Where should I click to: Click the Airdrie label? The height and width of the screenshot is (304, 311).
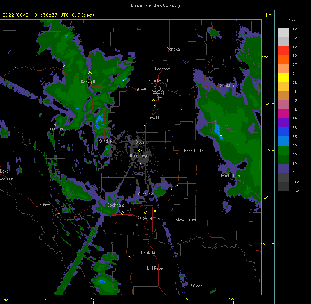click(x=146, y=194)
